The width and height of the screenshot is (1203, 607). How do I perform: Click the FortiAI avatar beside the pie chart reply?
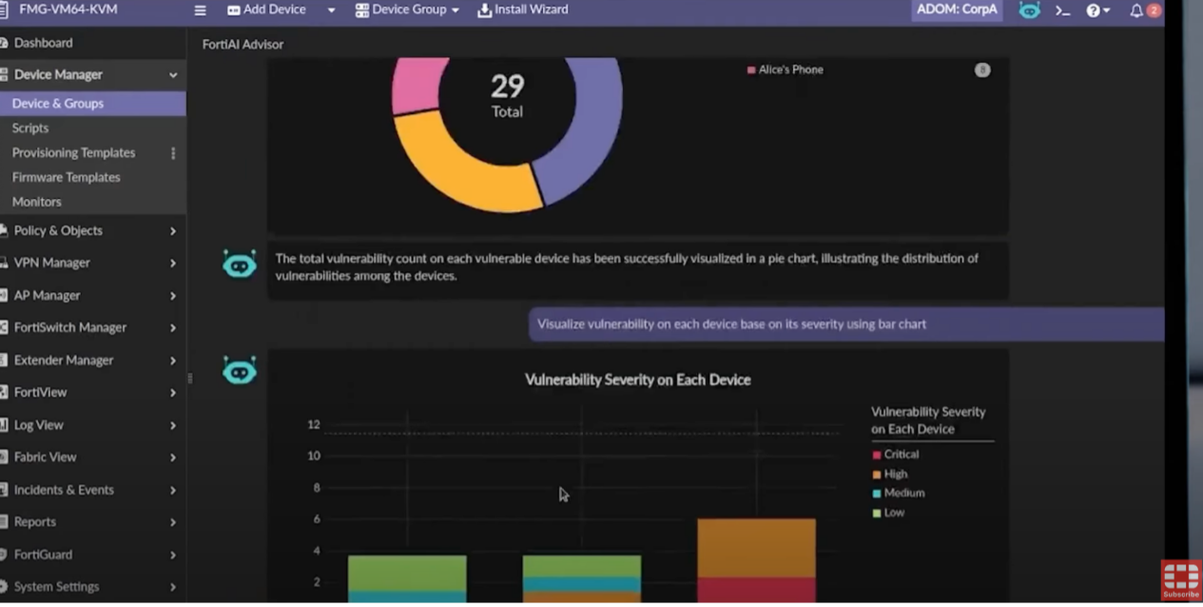pos(240,264)
